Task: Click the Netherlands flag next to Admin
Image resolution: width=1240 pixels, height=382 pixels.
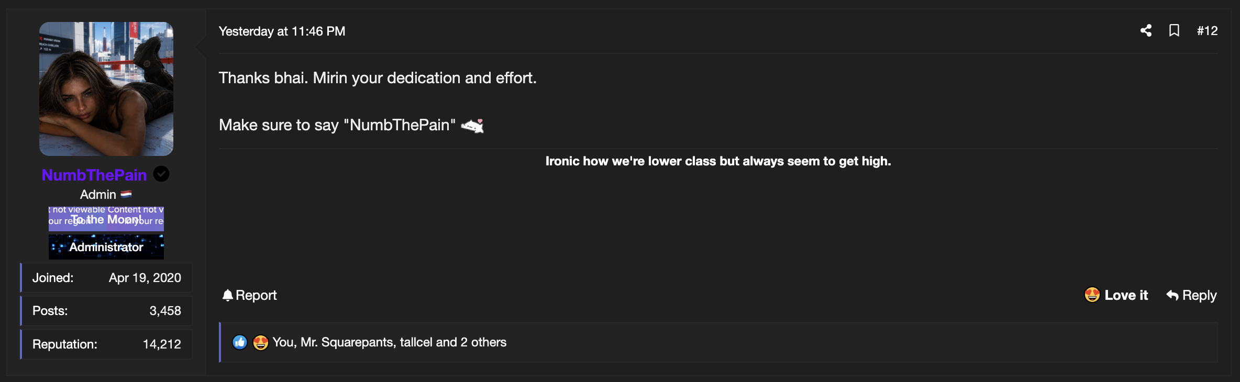Action: (126, 194)
